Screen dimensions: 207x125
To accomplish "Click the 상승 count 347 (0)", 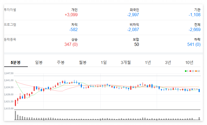I will (71, 45).
